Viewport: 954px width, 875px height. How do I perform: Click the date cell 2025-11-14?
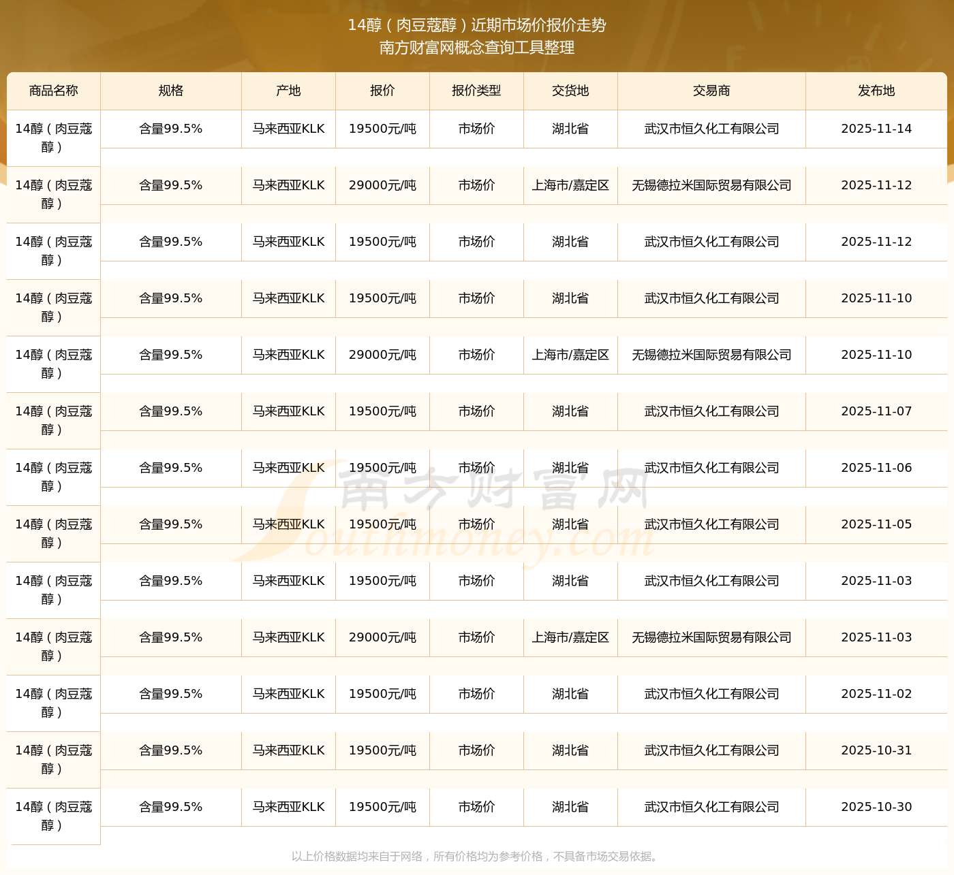[x=876, y=129]
